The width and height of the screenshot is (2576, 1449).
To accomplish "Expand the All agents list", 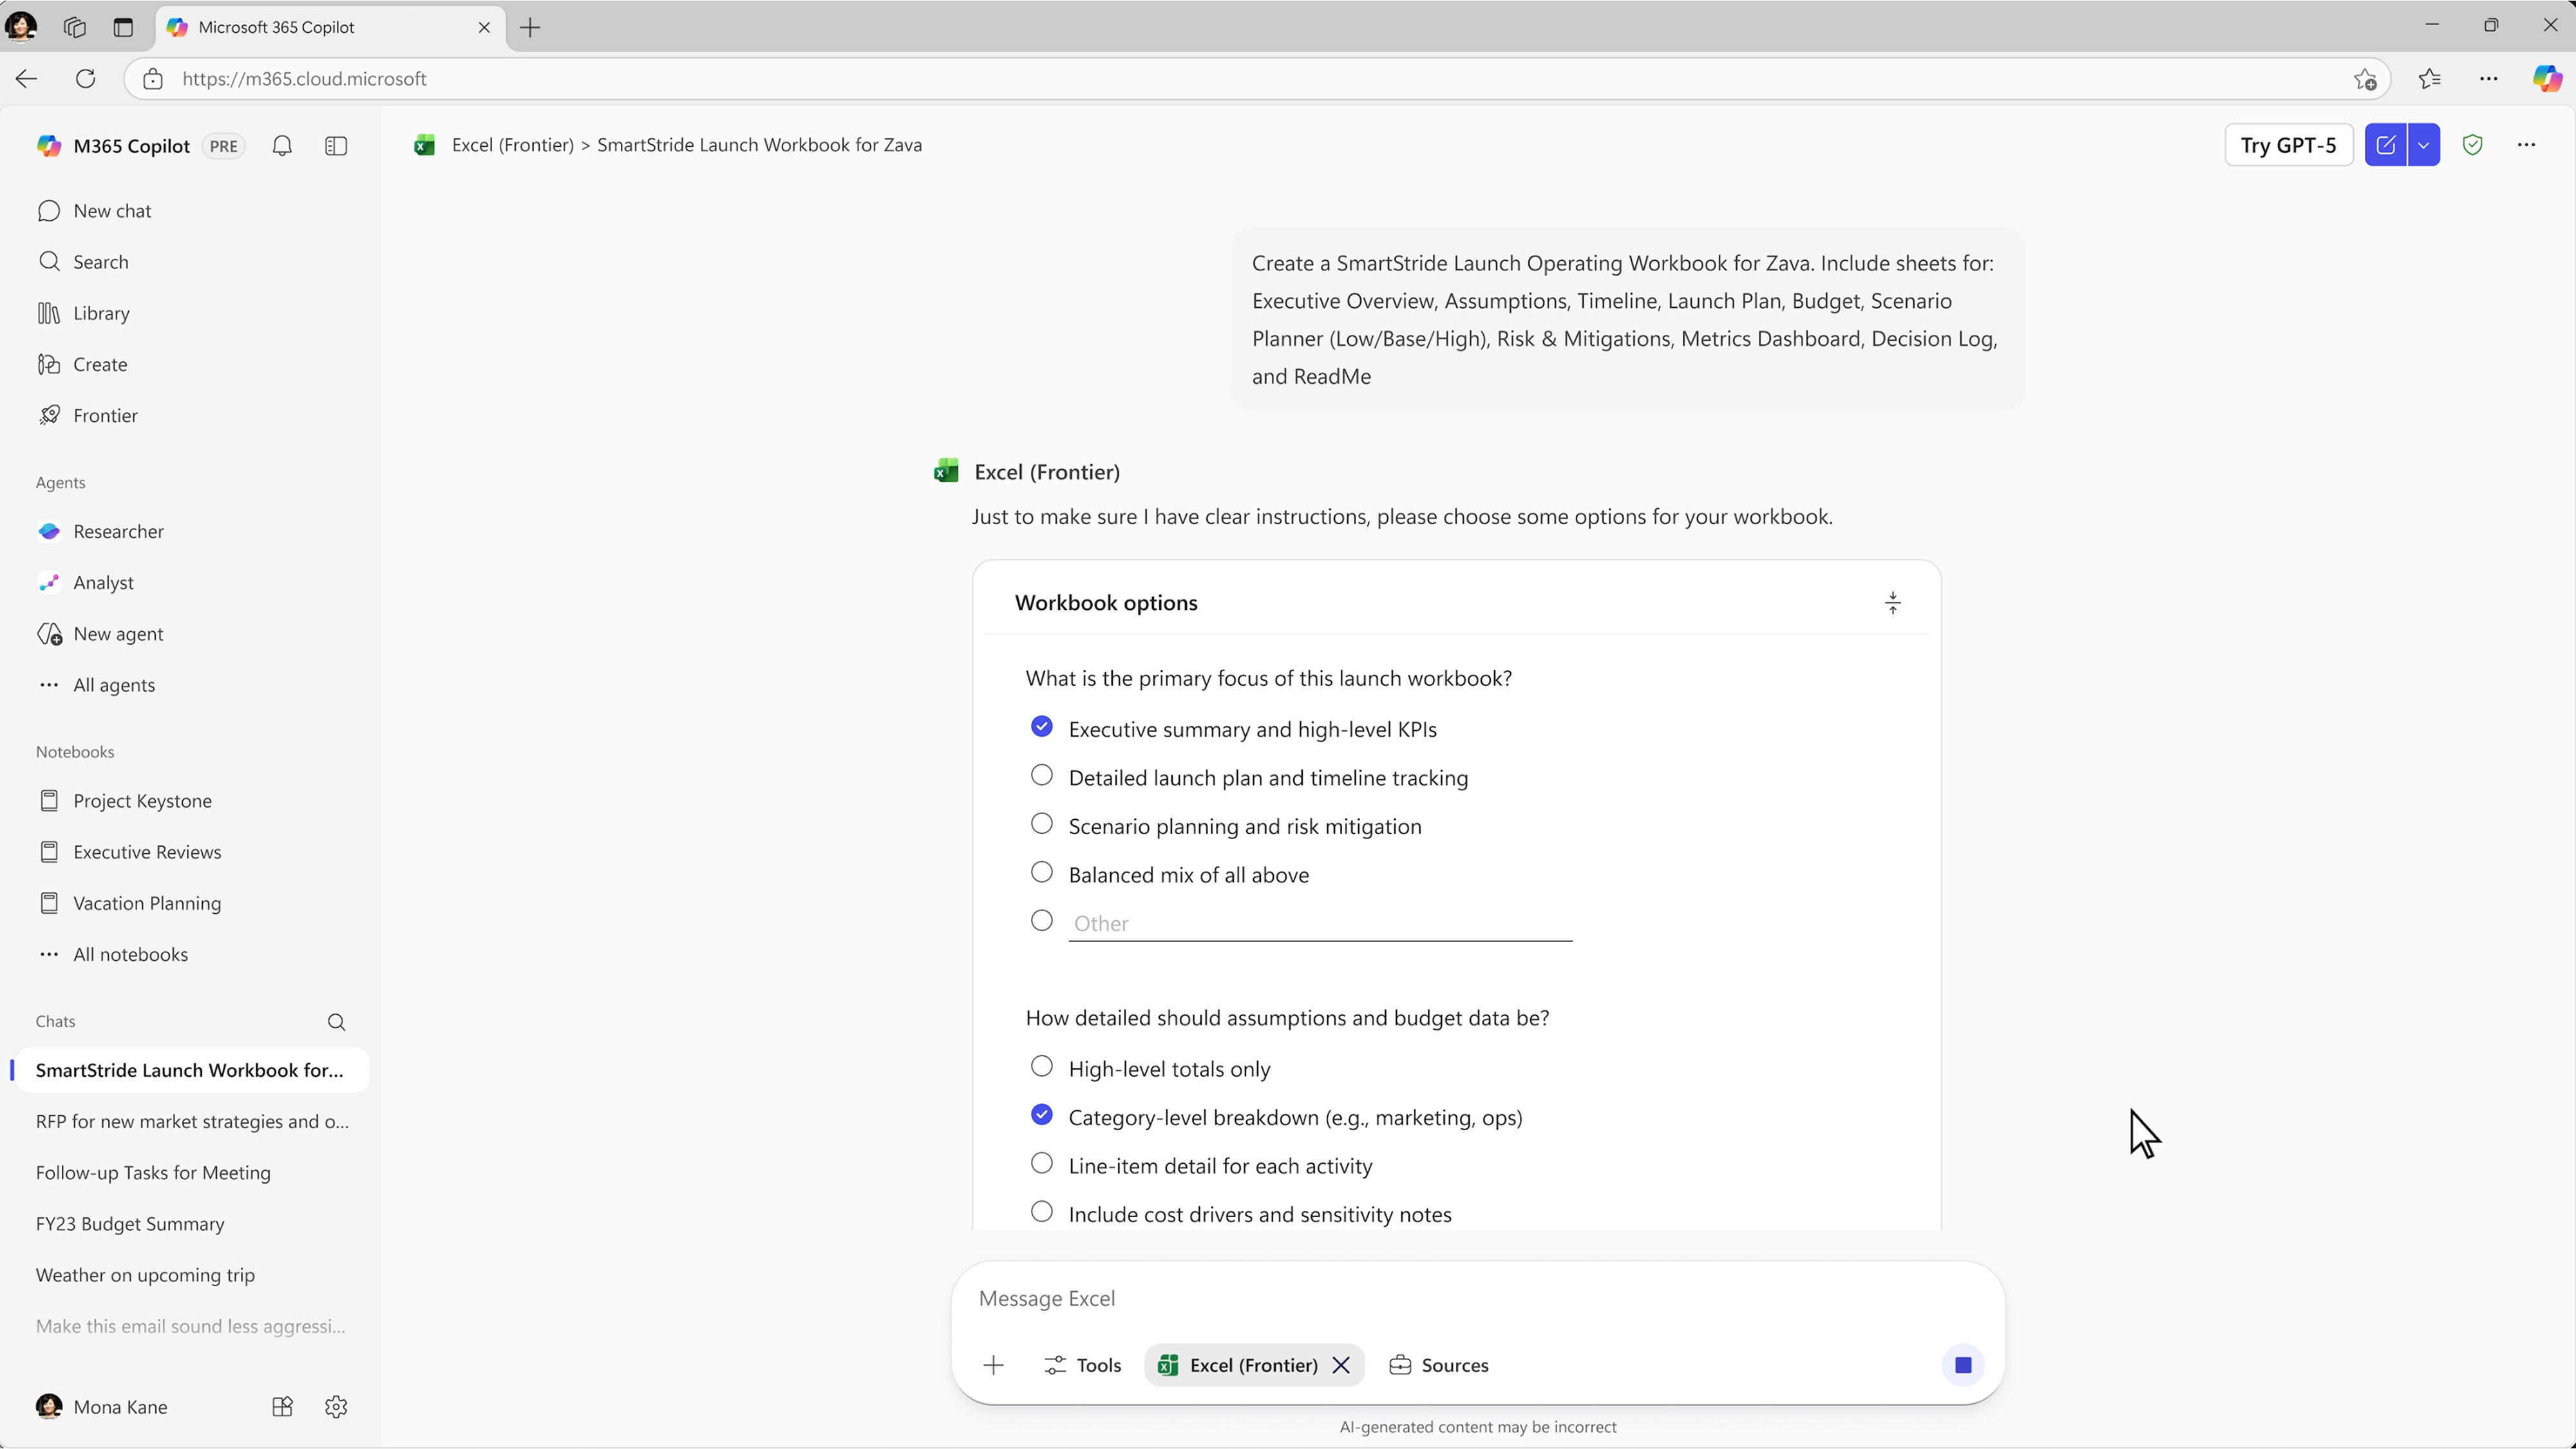I will pyautogui.click(x=114, y=685).
